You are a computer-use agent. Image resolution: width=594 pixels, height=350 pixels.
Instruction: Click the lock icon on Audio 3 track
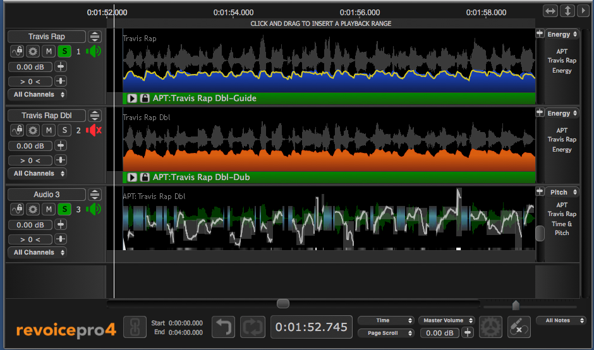[17, 209]
